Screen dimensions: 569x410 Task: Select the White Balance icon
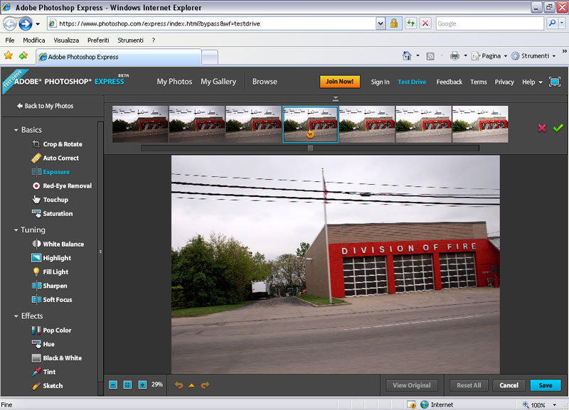pyautogui.click(x=36, y=244)
